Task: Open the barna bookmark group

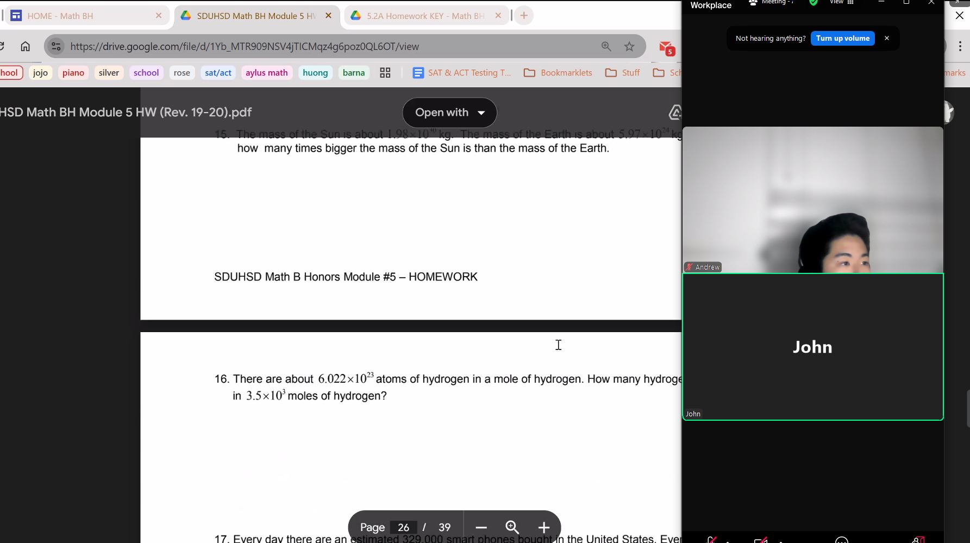Action: 354,73
